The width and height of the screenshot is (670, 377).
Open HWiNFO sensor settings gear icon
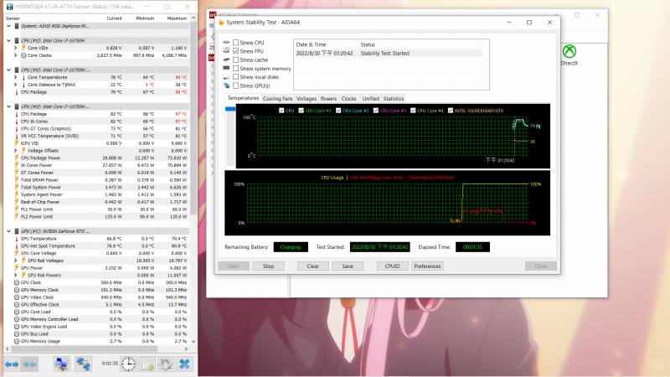pyautogui.click(x=166, y=364)
